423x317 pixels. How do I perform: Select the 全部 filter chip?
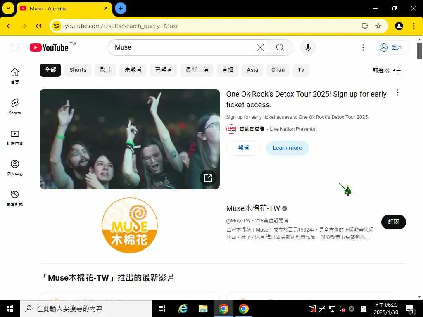tap(50, 70)
